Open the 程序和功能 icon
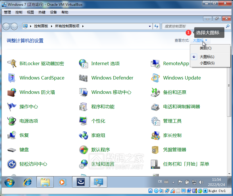The height and width of the screenshot is (196, 233). click(x=83, y=107)
